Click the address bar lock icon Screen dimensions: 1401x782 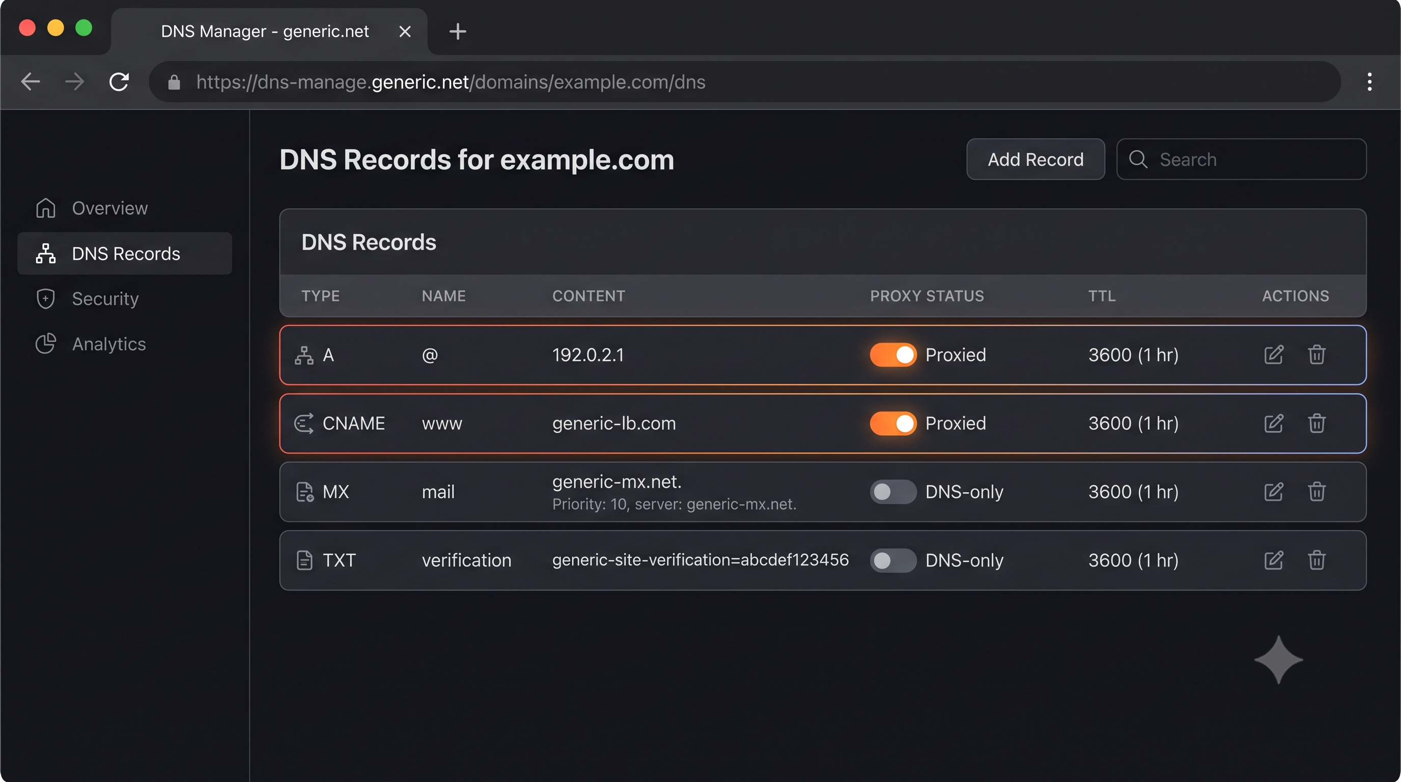pos(174,82)
